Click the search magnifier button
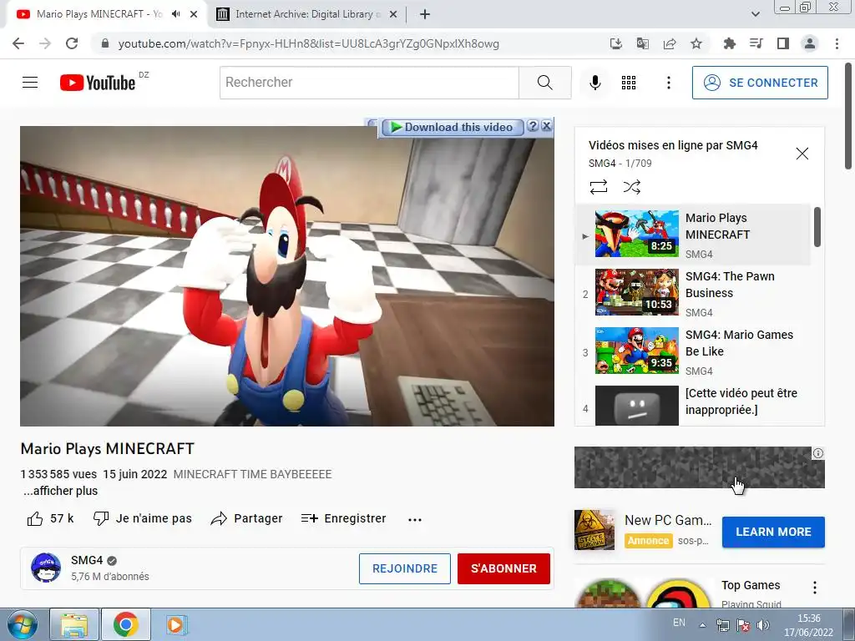The height and width of the screenshot is (641, 855). (544, 83)
